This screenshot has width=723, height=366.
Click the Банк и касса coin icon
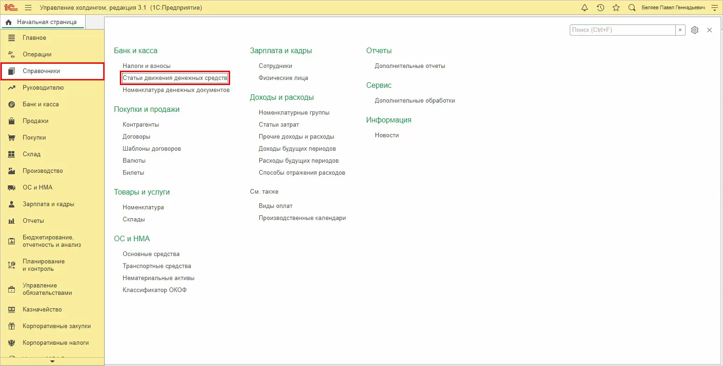click(x=12, y=104)
